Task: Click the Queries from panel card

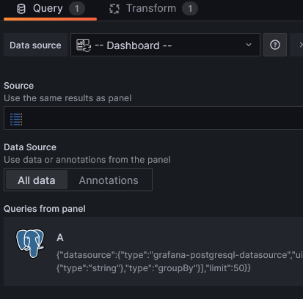Action: pos(153,251)
